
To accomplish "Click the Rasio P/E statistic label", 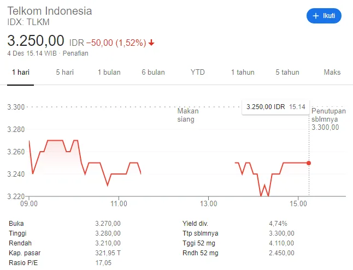I will coord(23,263).
